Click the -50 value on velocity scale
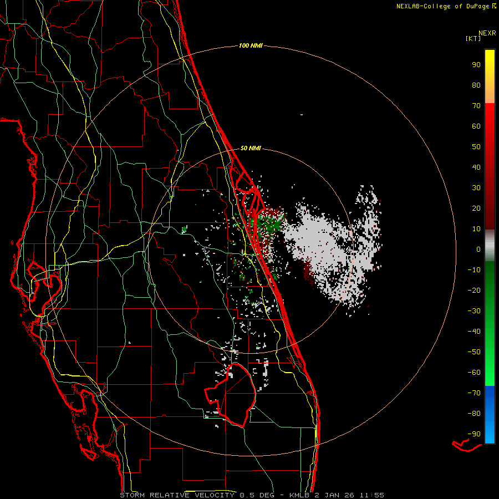 tap(474, 352)
